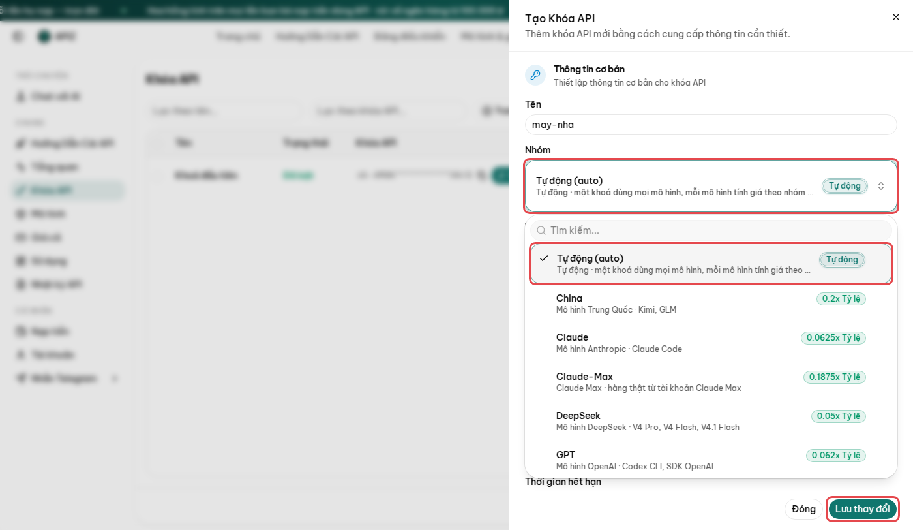The height and width of the screenshot is (530, 913).
Task: Click Tự động badge in Nhóm selector
Action: 845,186
